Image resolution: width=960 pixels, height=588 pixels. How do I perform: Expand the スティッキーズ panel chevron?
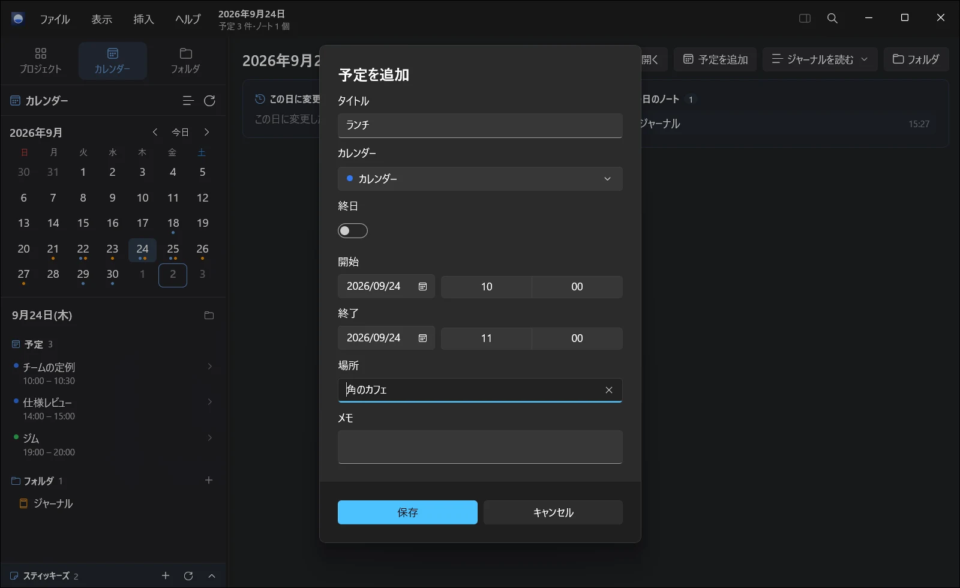[x=212, y=575]
